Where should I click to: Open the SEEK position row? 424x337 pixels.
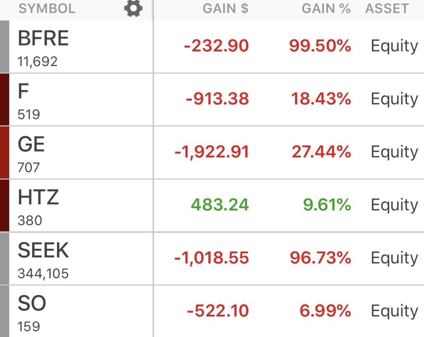pos(212,259)
